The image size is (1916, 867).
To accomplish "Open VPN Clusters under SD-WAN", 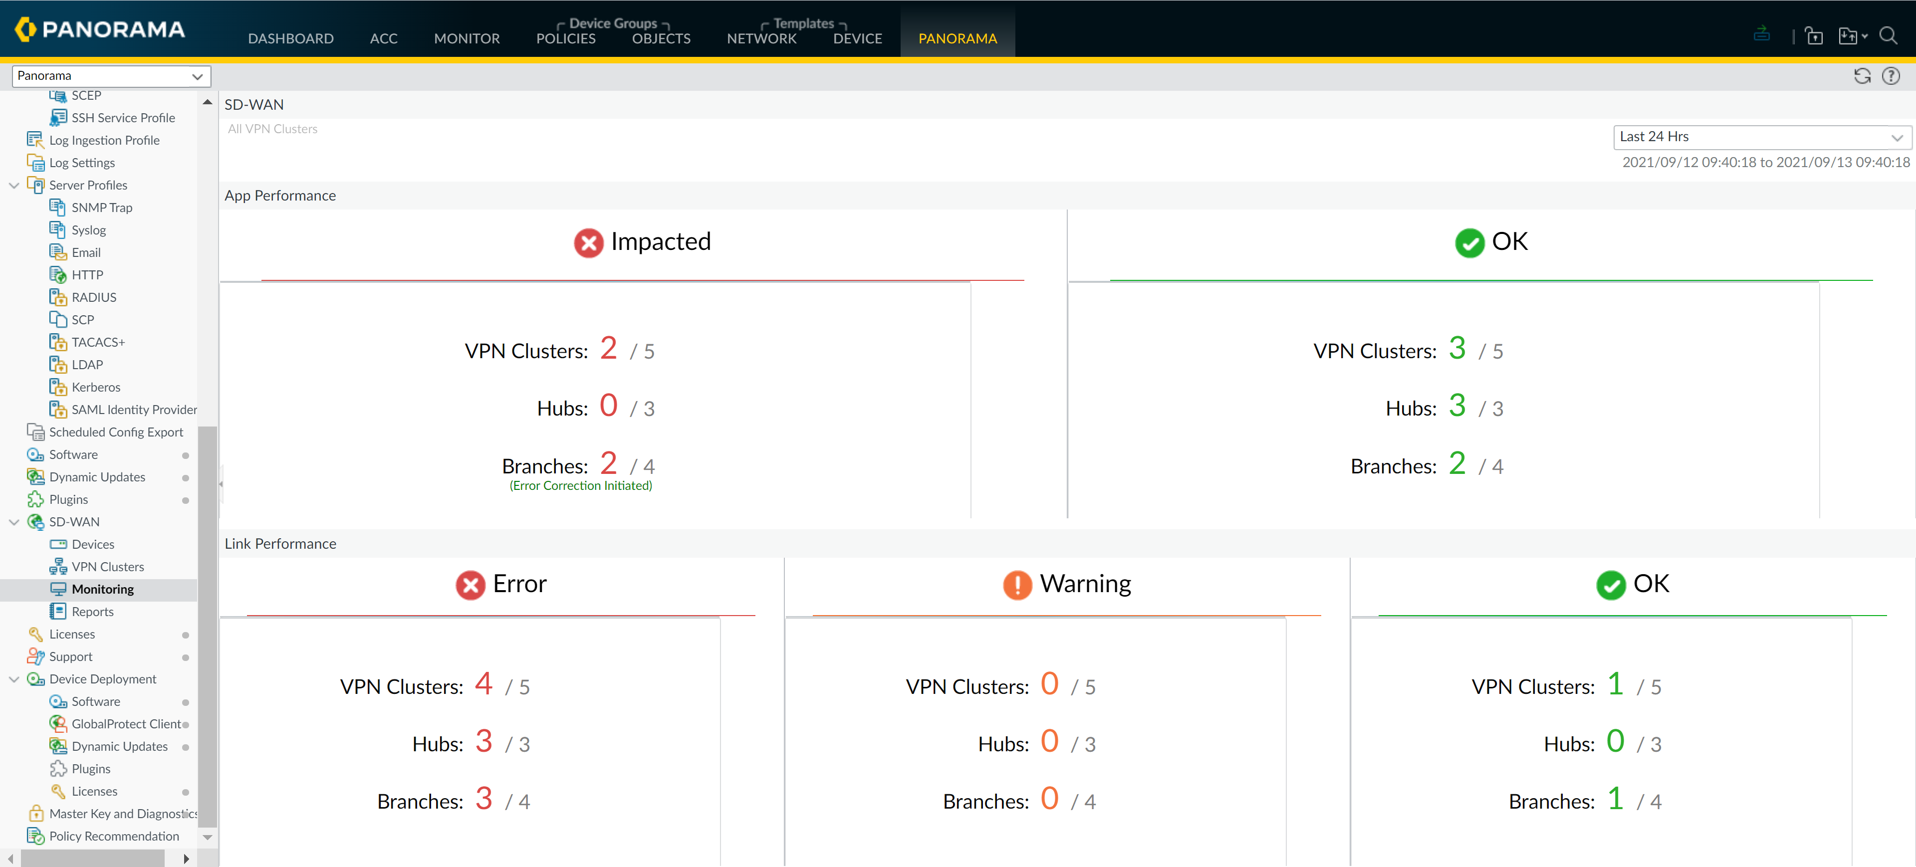I will pos(108,566).
